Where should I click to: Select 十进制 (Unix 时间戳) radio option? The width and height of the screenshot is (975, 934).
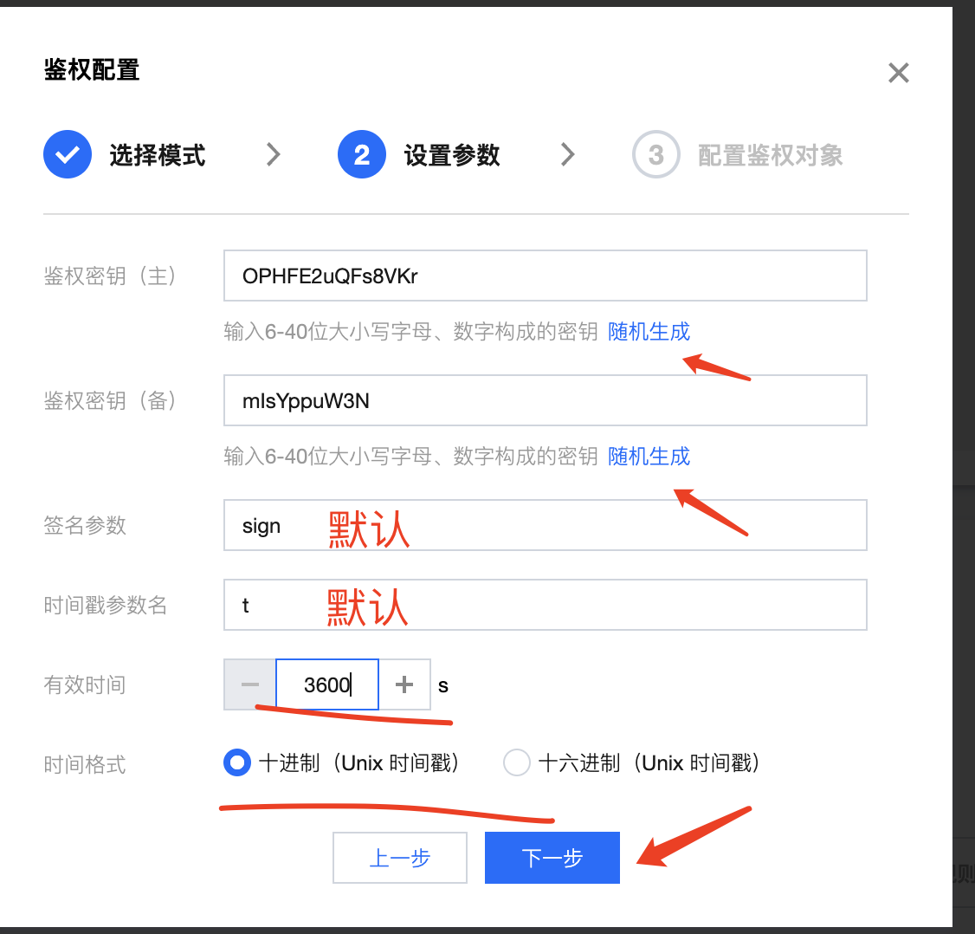coord(237,762)
